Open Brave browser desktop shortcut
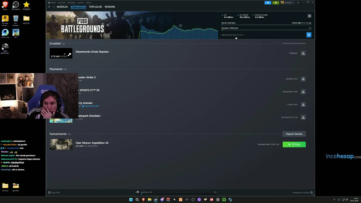Viewport: 361px width, 203px height. point(5,5)
